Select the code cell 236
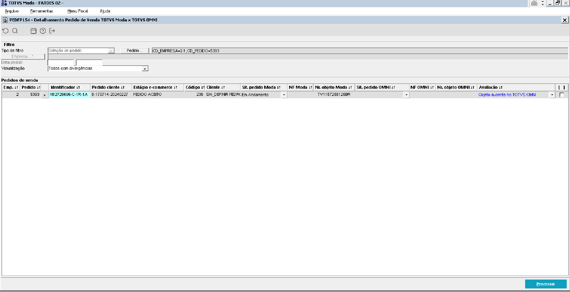This screenshot has height=292, width=570. click(194, 95)
